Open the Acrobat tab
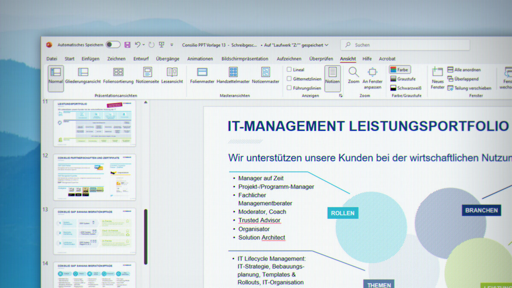 click(387, 59)
